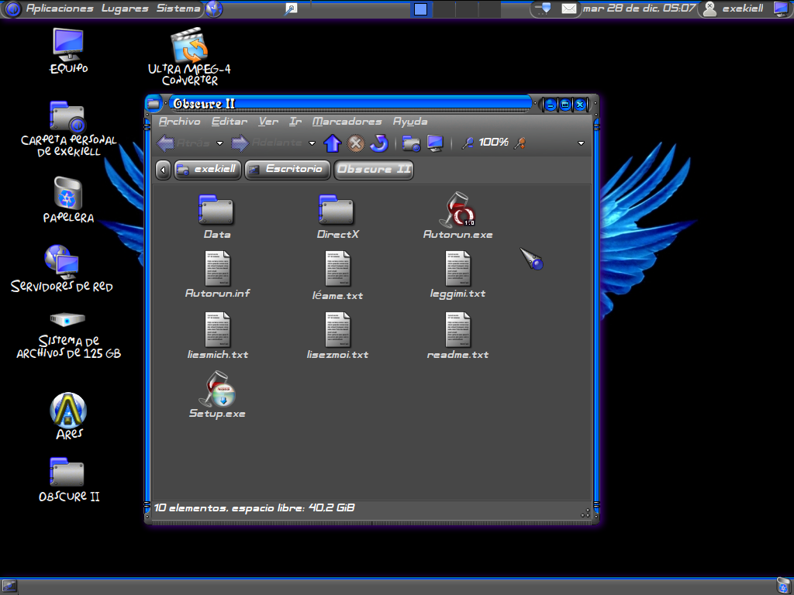
Task: Select the Setup.exe installer
Action: [217, 394]
